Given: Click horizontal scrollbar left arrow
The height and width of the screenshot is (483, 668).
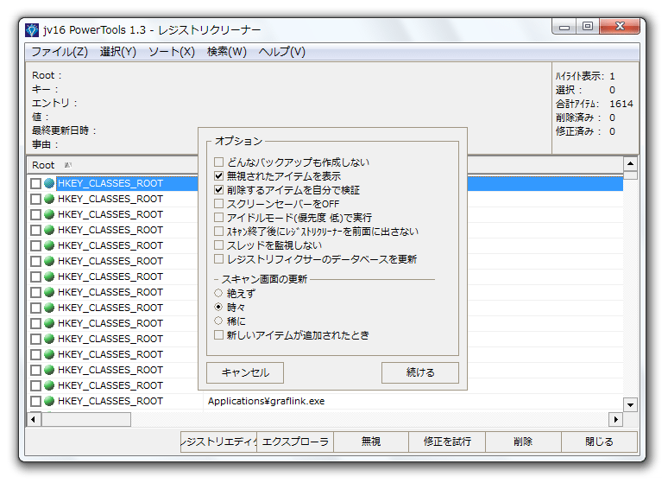Looking at the screenshot, I should 34,419.
